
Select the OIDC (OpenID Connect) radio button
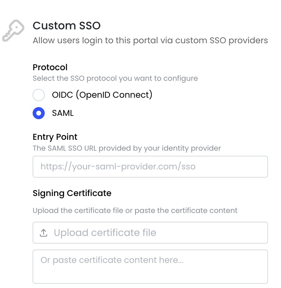coord(39,95)
